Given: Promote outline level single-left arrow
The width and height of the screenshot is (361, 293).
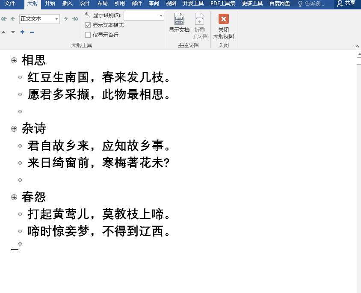Looking at the screenshot, I should pyautogui.click(x=13, y=19).
